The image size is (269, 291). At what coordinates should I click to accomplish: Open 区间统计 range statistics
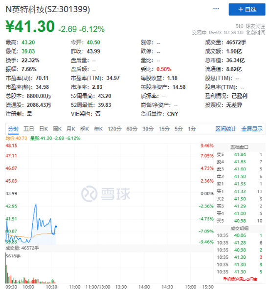(225, 129)
